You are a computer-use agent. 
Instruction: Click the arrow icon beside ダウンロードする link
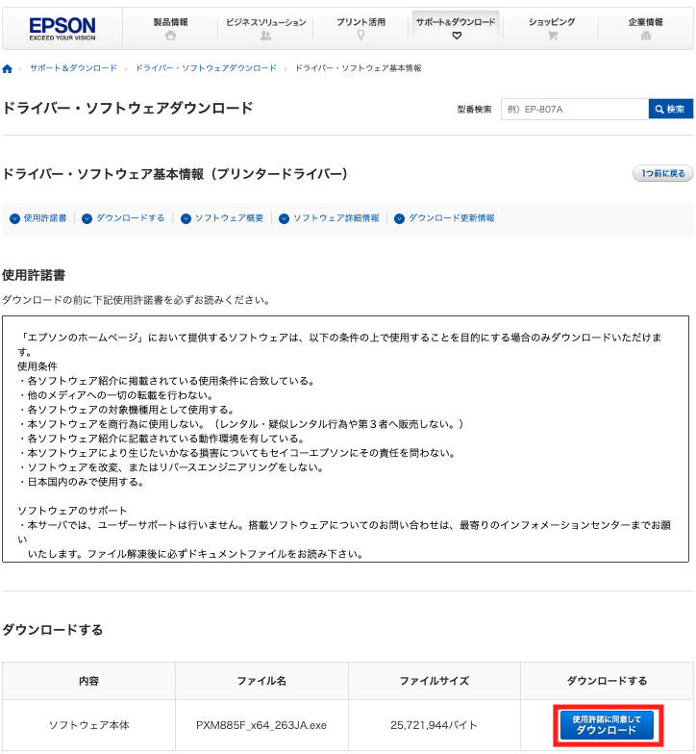87,219
